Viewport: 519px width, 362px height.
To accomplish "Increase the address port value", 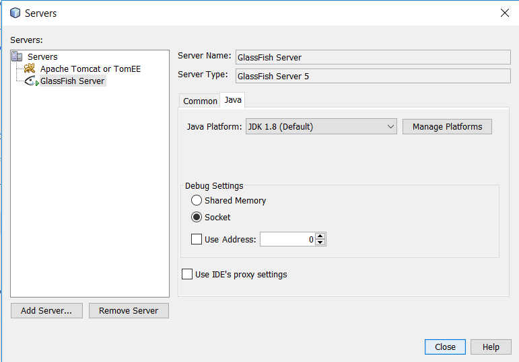I will point(320,236).
